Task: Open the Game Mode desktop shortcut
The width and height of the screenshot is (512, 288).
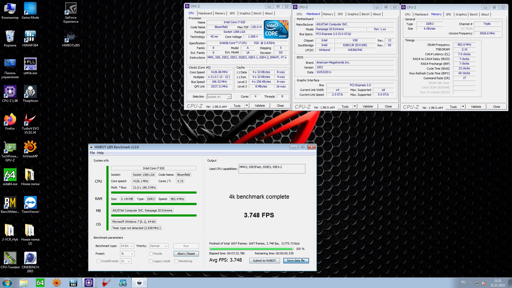Action: point(30,11)
